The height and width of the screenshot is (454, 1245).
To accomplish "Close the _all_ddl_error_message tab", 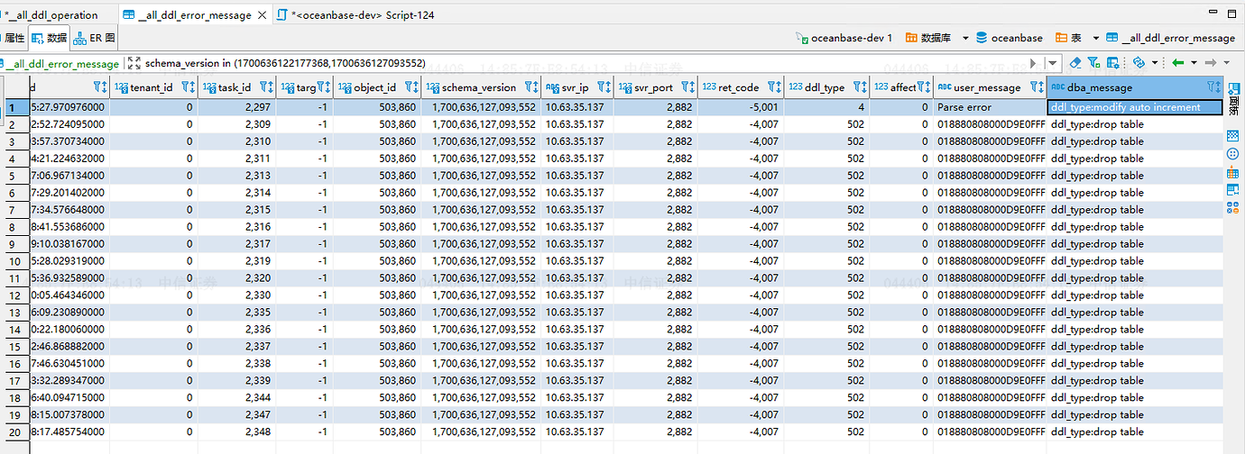I will click(262, 15).
